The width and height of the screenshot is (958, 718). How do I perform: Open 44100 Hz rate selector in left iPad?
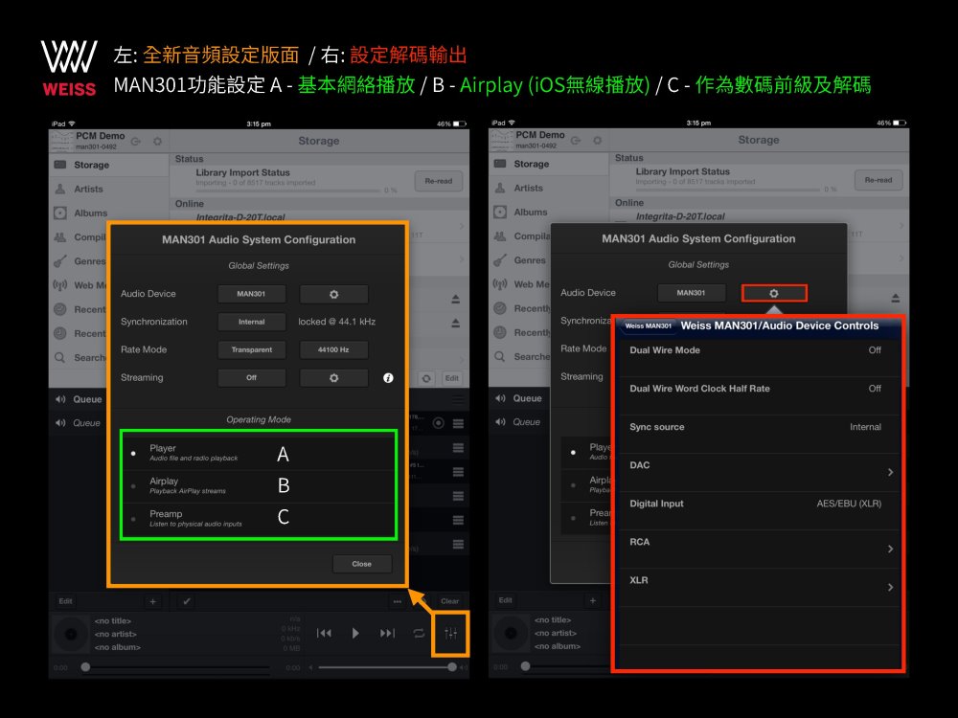[x=333, y=349]
